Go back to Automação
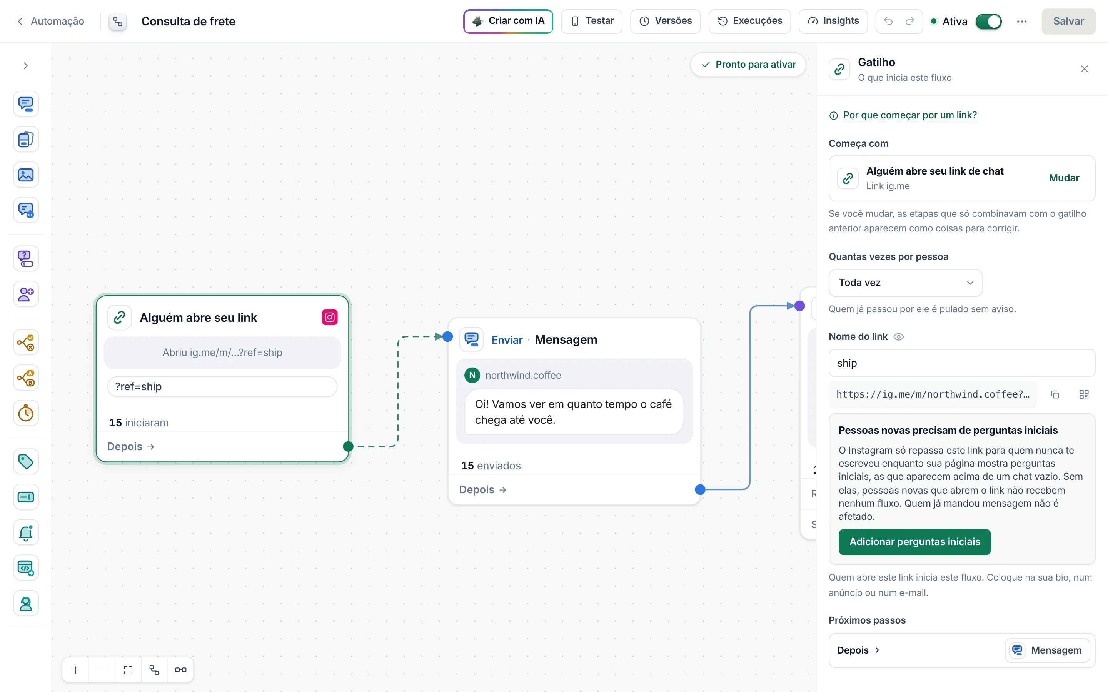 pyautogui.click(x=51, y=21)
